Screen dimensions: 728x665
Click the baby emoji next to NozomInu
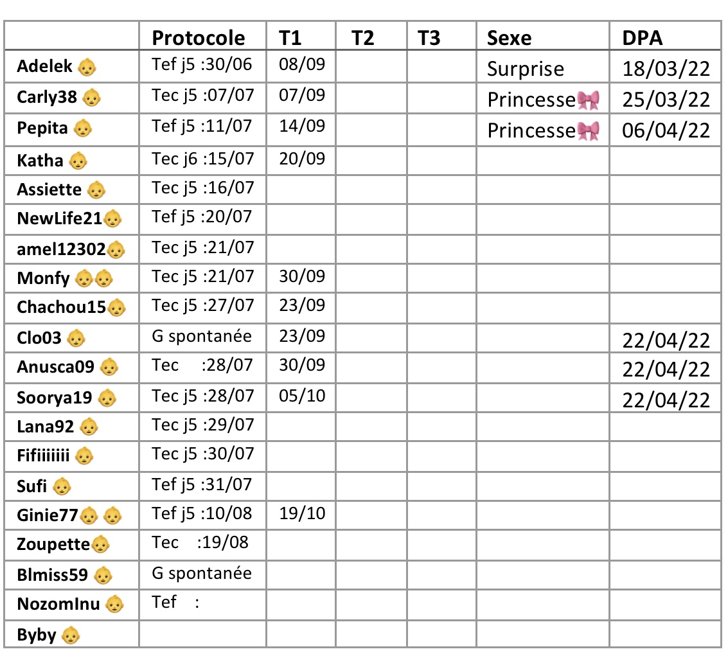tap(114, 605)
